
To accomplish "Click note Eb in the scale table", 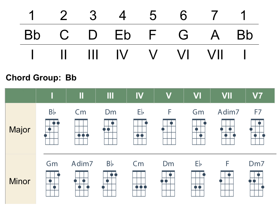I will (x=123, y=35).
